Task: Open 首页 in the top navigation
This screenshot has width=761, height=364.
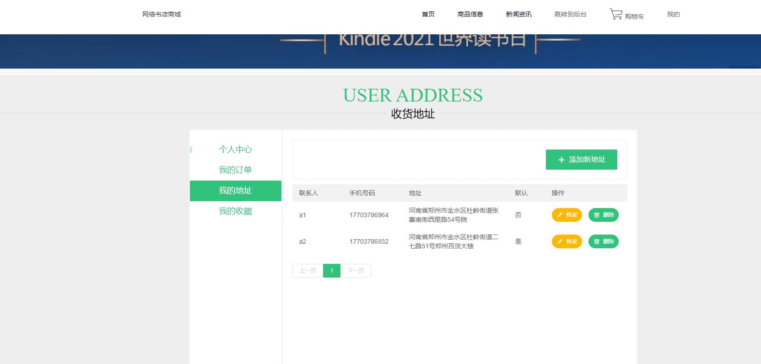Action: coord(428,14)
